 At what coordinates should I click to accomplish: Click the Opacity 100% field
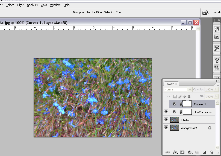(210, 89)
